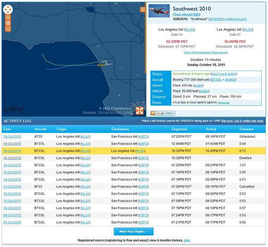Click Join link for registered users
Screen dimensions: 268x247
click(x=187, y=240)
